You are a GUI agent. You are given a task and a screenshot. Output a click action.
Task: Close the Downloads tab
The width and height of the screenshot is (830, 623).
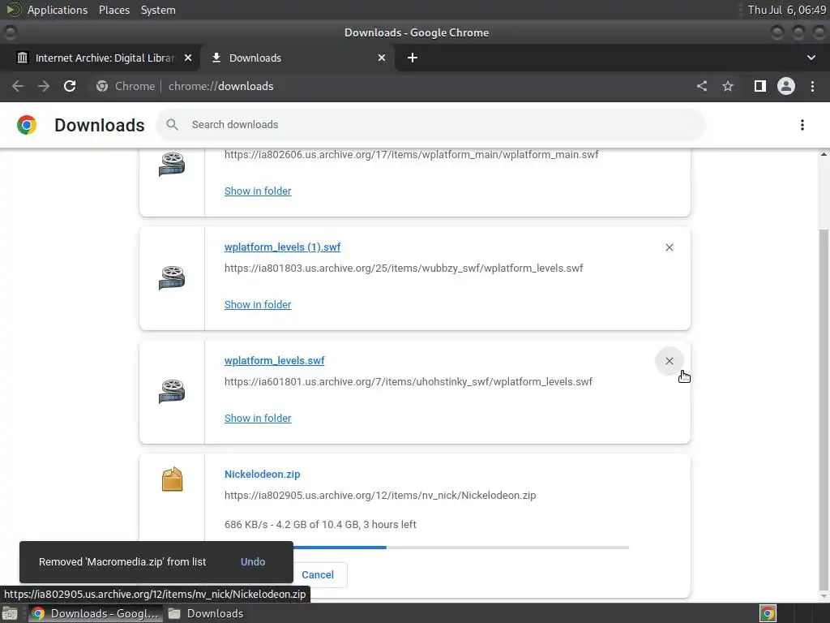(382, 58)
